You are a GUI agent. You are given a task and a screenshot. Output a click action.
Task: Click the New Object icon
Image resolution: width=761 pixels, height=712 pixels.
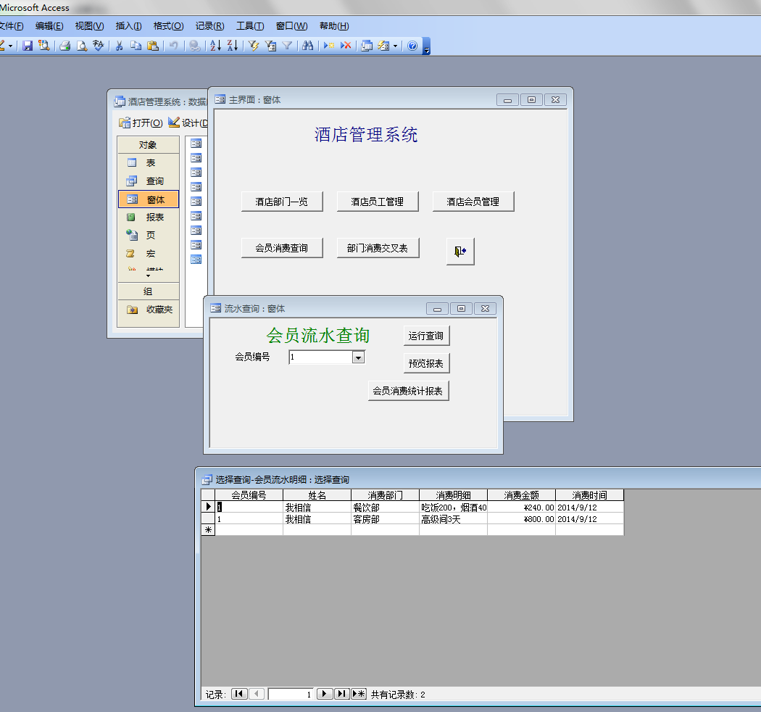pyautogui.click(x=384, y=46)
